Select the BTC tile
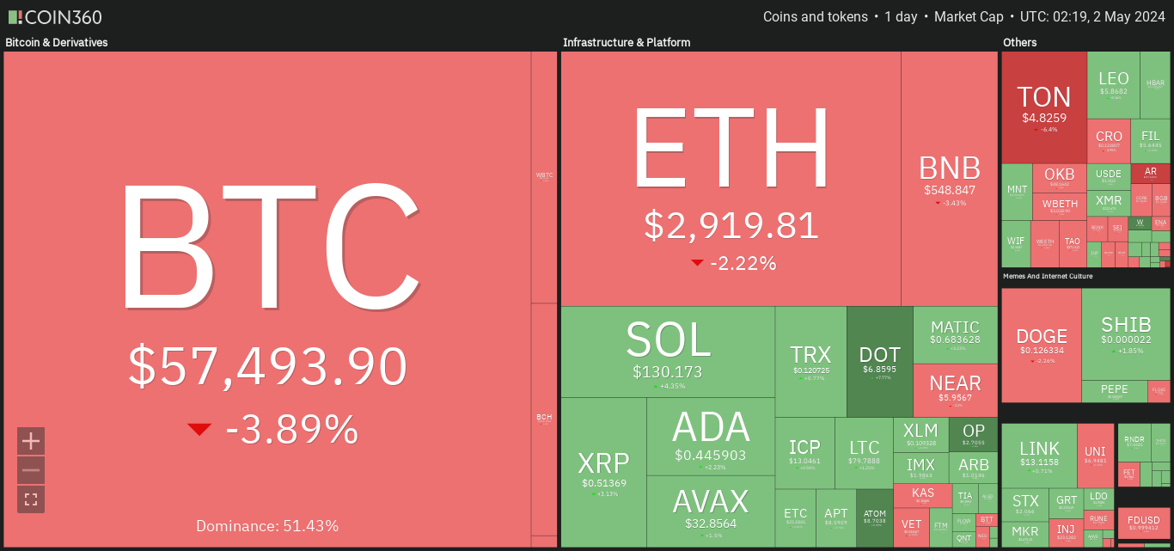Screen dimensions: 1174x551 [267, 299]
